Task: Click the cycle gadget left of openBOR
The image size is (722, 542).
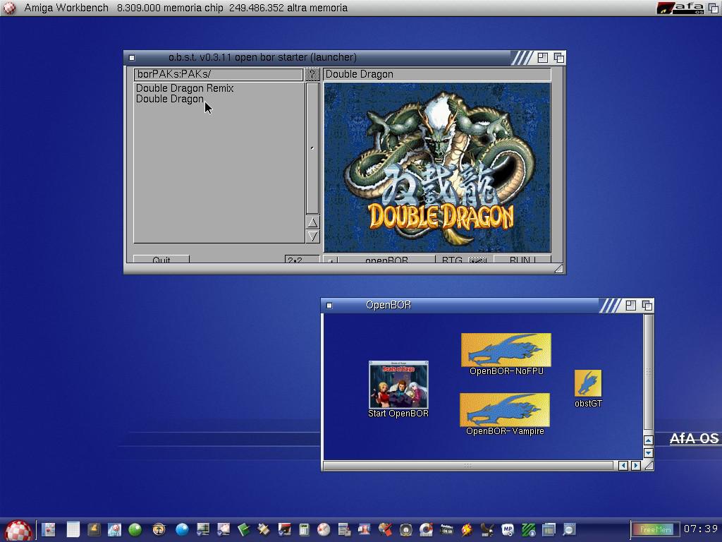Action: coord(331,260)
